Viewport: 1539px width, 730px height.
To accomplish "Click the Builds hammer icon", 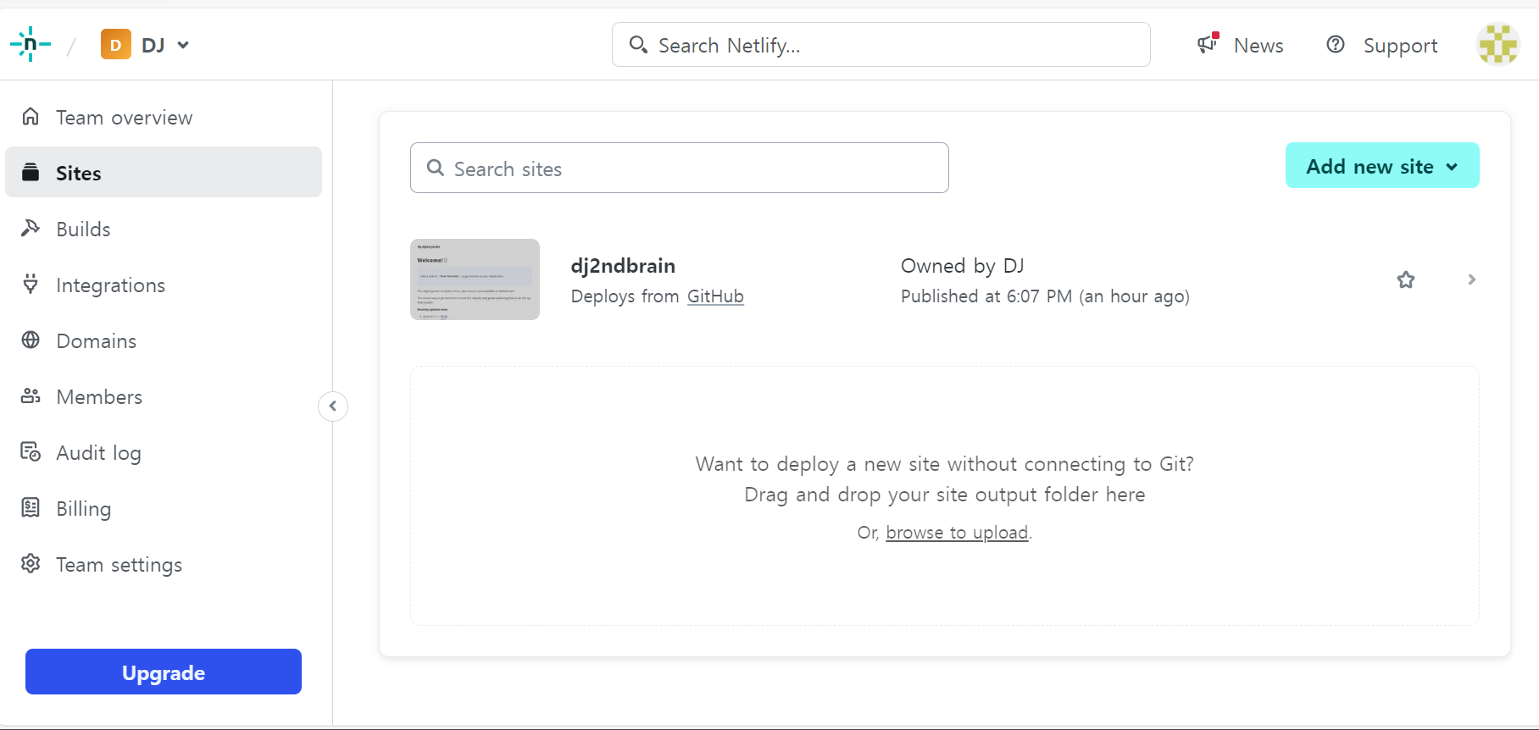I will (31, 228).
